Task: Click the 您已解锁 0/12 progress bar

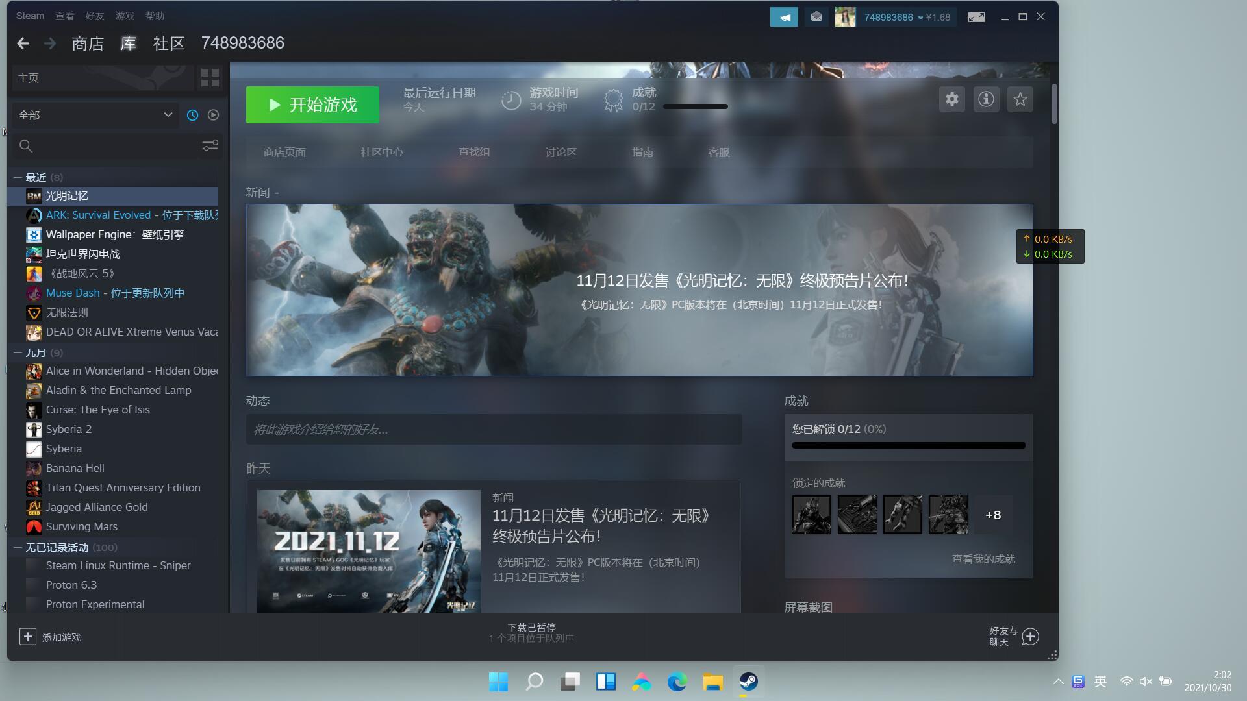Action: (x=909, y=445)
